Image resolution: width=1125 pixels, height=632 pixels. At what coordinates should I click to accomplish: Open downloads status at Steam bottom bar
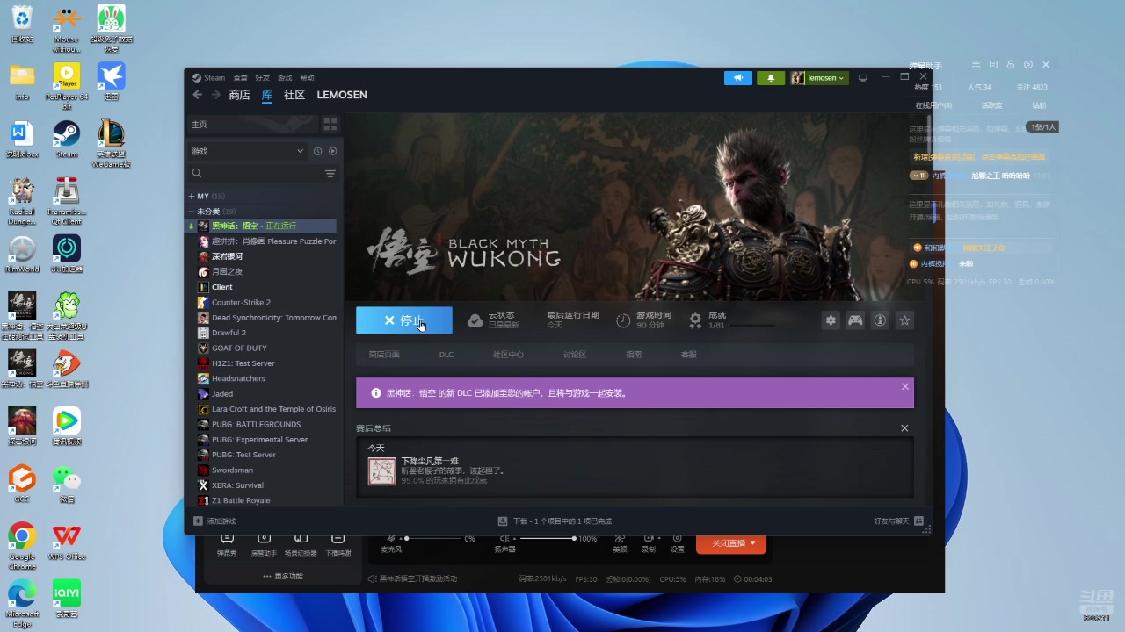click(x=555, y=521)
